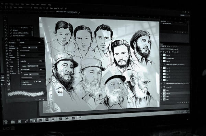Click the Windows Start button
The width and height of the screenshot is (206, 136).
point(6,122)
